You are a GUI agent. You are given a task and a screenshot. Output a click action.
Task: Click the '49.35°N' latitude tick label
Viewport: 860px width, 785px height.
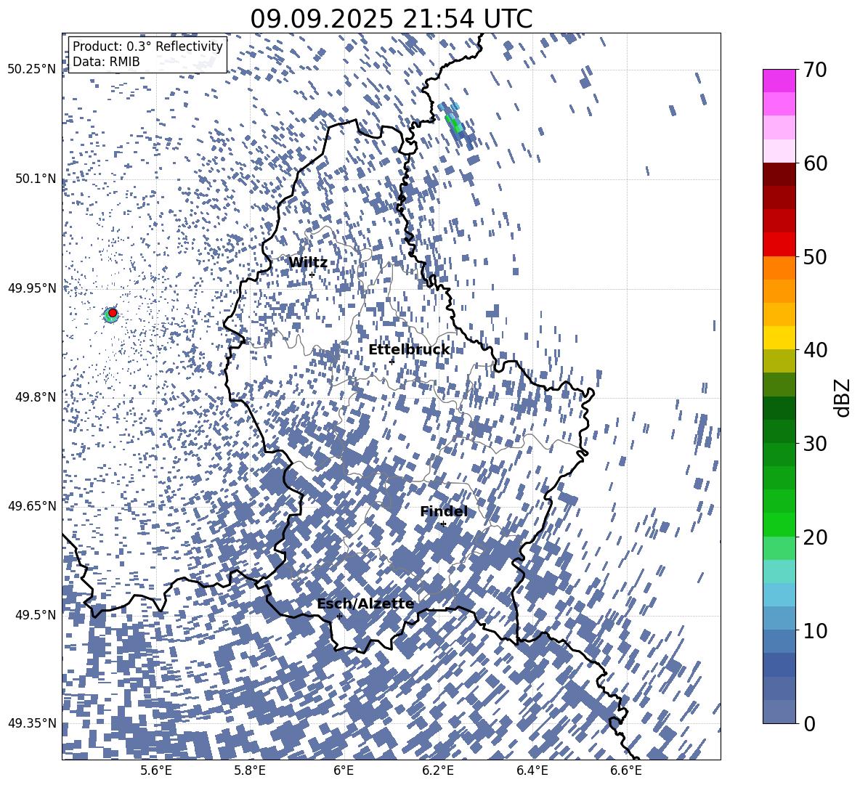click(x=32, y=723)
